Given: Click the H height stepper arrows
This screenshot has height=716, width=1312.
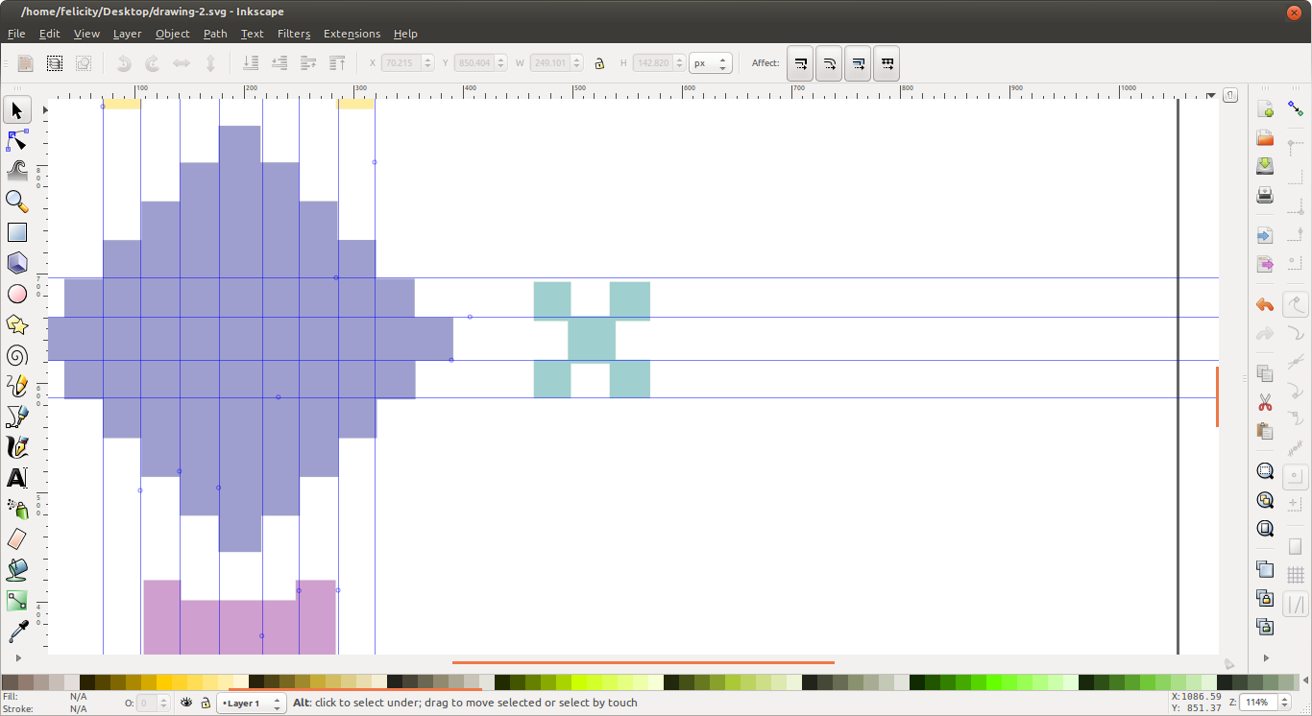Looking at the screenshot, I should (680, 63).
